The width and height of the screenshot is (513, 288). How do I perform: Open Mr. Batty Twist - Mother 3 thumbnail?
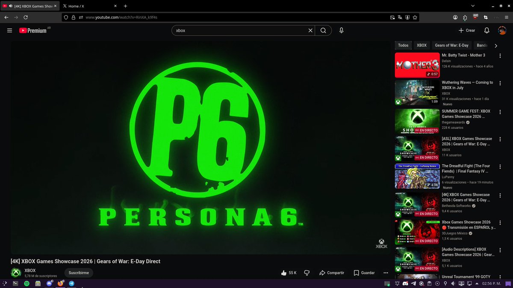[417, 65]
